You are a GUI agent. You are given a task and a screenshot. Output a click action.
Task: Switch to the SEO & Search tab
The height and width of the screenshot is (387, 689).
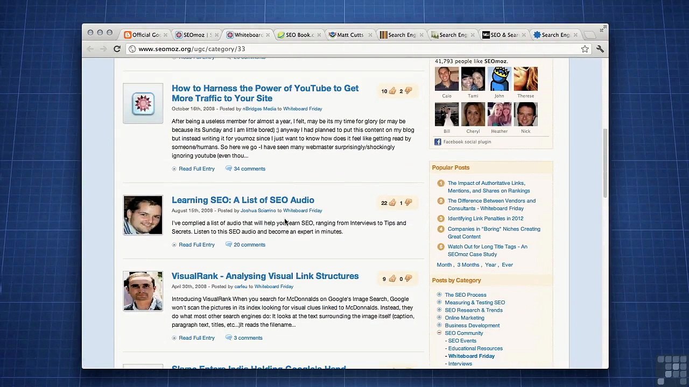(x=503, y=35)
